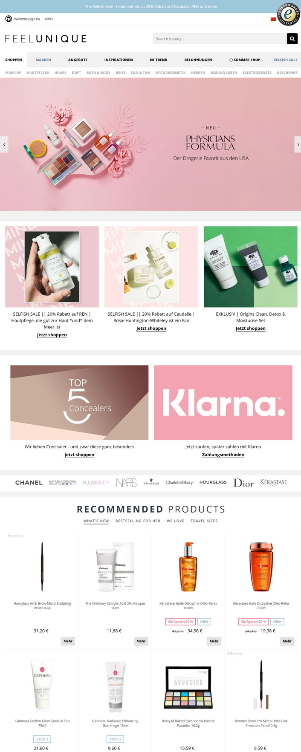Screen dimensions: 301x752
Task: Open the Dior brand logo
Action: pyautogui.click(x=243, y=483)
